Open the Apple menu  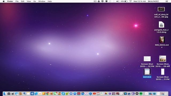[x=3, y=1]
